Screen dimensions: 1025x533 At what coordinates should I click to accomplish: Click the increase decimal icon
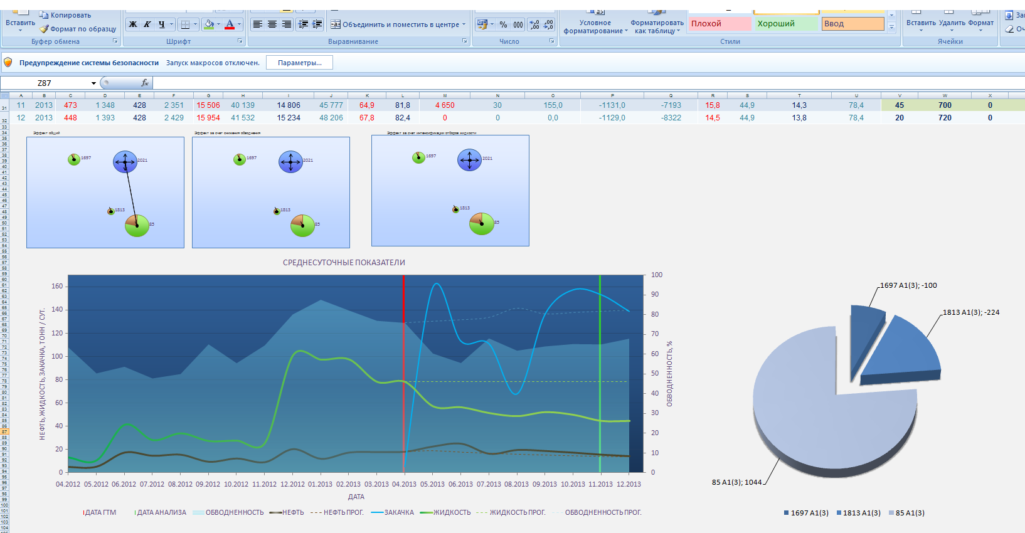tap(534, 24)
